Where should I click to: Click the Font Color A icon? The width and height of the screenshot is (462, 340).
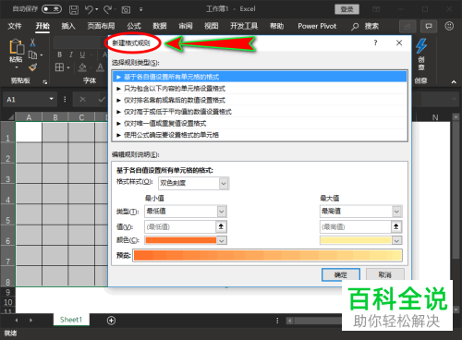point(100,67)
